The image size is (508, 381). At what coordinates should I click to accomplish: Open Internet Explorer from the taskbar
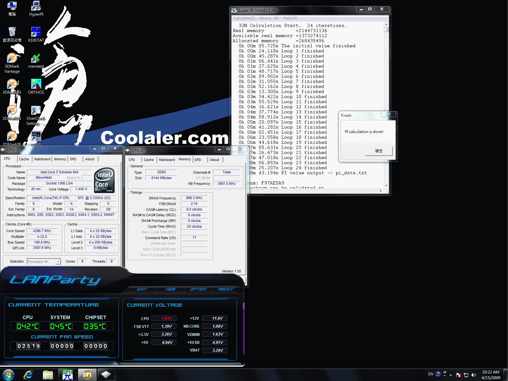pos(28,375)
